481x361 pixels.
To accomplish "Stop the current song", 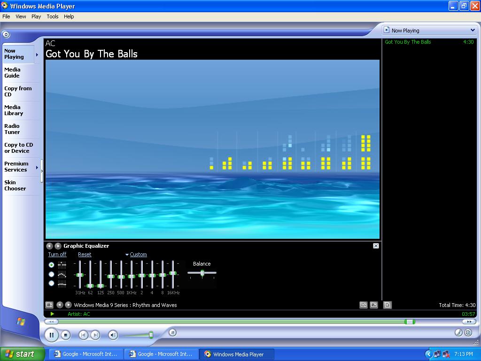I will point(65,335).
